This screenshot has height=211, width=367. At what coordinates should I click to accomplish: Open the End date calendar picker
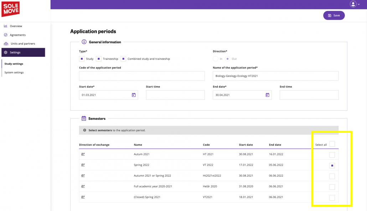(267, 95)
